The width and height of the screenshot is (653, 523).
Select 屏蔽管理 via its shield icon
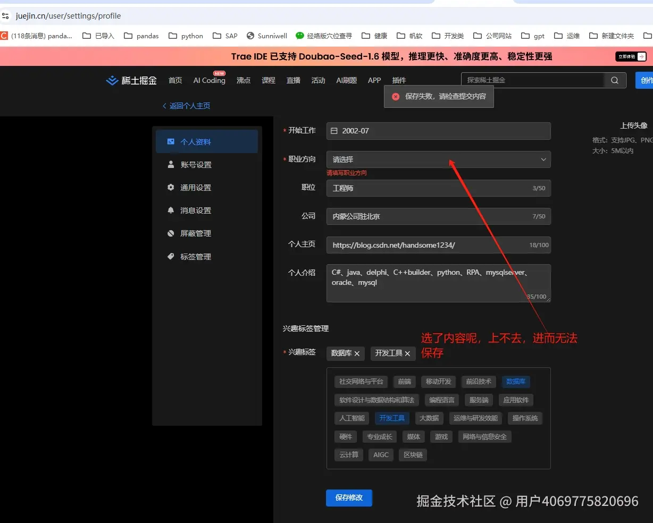click(170, 233)
